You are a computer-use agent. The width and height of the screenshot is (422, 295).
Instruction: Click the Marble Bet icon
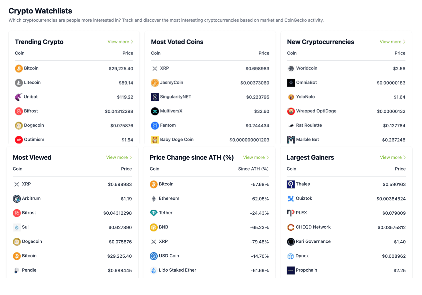pos(291,140)
